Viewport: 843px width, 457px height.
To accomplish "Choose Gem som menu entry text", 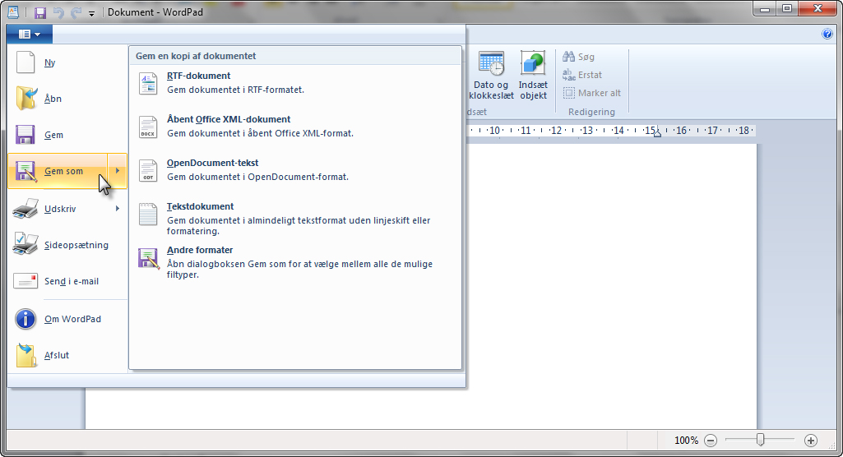I will click(x=63, y=171).
